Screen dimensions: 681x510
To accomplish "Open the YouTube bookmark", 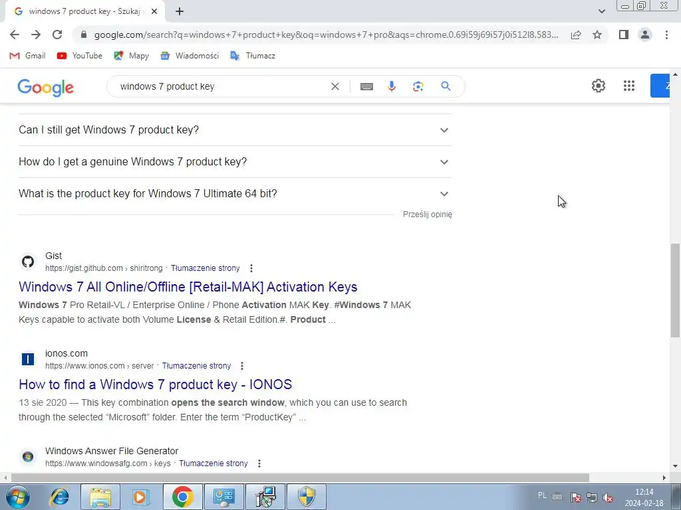I will tap(80, 56).
